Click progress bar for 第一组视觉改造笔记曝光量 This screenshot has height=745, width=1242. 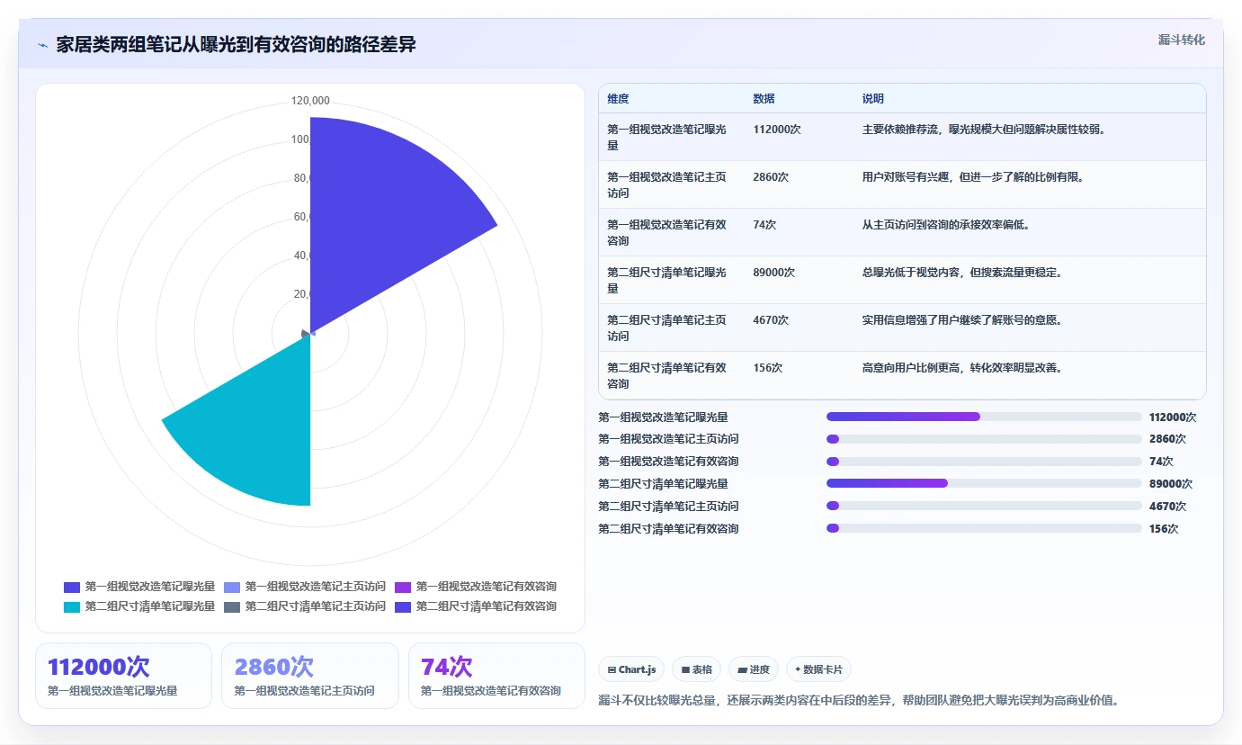coord(984,417)
